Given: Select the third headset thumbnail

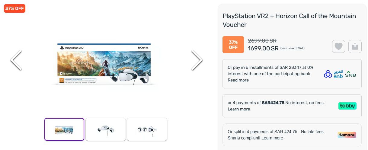Looking at the screenshot, I should coord(147,129).
